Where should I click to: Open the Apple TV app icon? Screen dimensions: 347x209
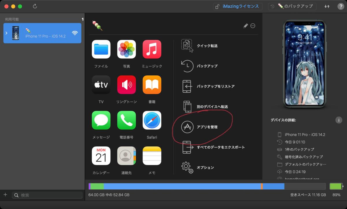(101, 85)
